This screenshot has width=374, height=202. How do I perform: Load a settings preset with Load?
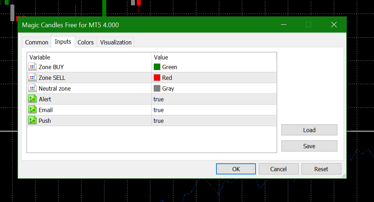[309, 130]
